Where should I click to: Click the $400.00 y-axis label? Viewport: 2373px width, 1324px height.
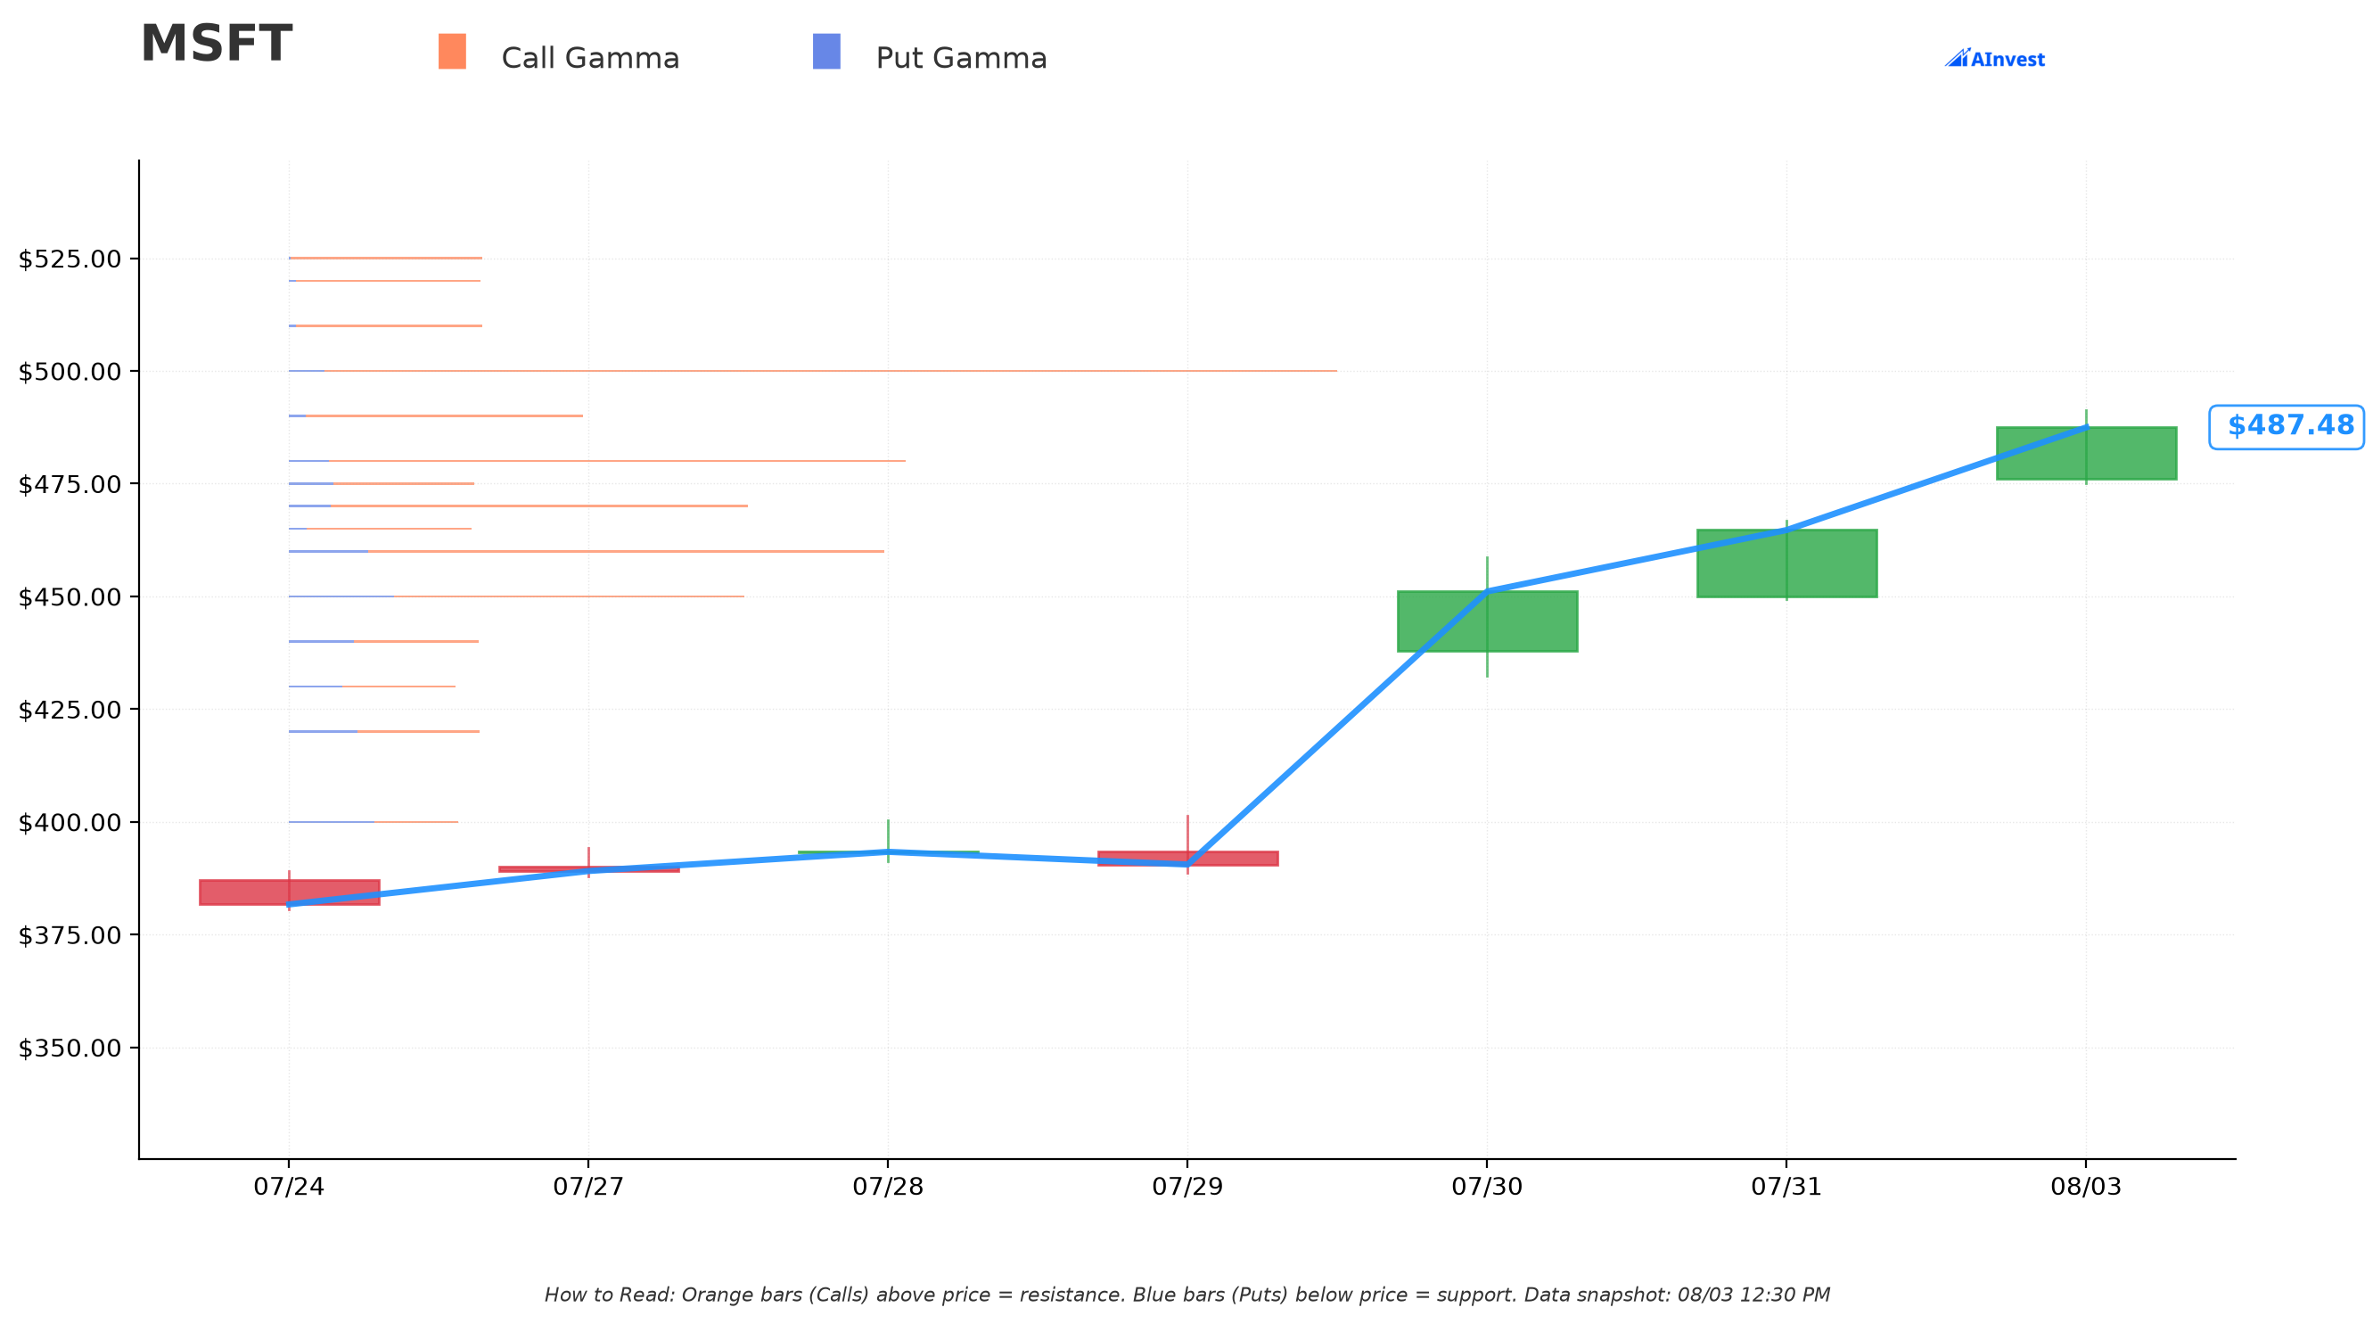click(x=70, y=822)
